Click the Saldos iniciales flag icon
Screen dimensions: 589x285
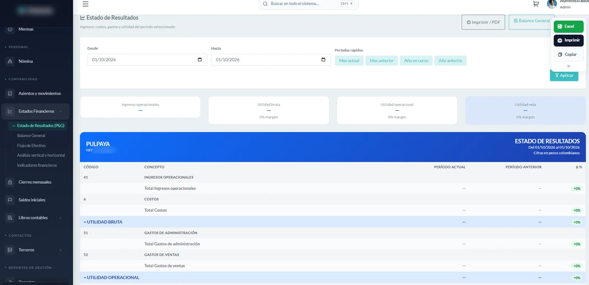[x=10, y=200]
